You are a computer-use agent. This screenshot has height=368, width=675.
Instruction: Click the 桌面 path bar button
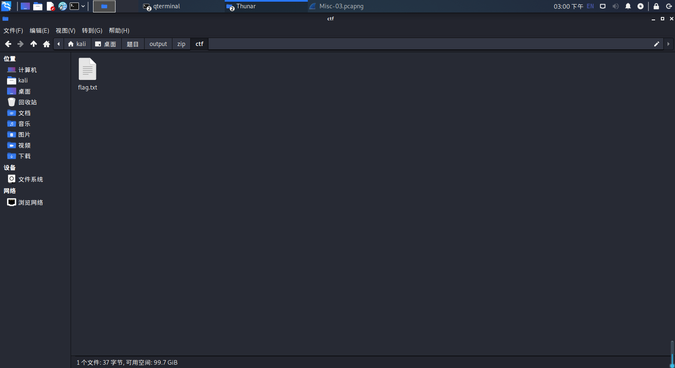coord(106,44)
